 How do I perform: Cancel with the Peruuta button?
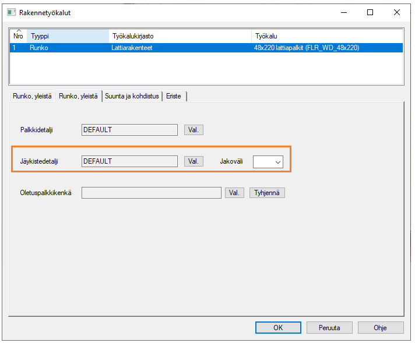pyautogui.click(x=329, y=328)
